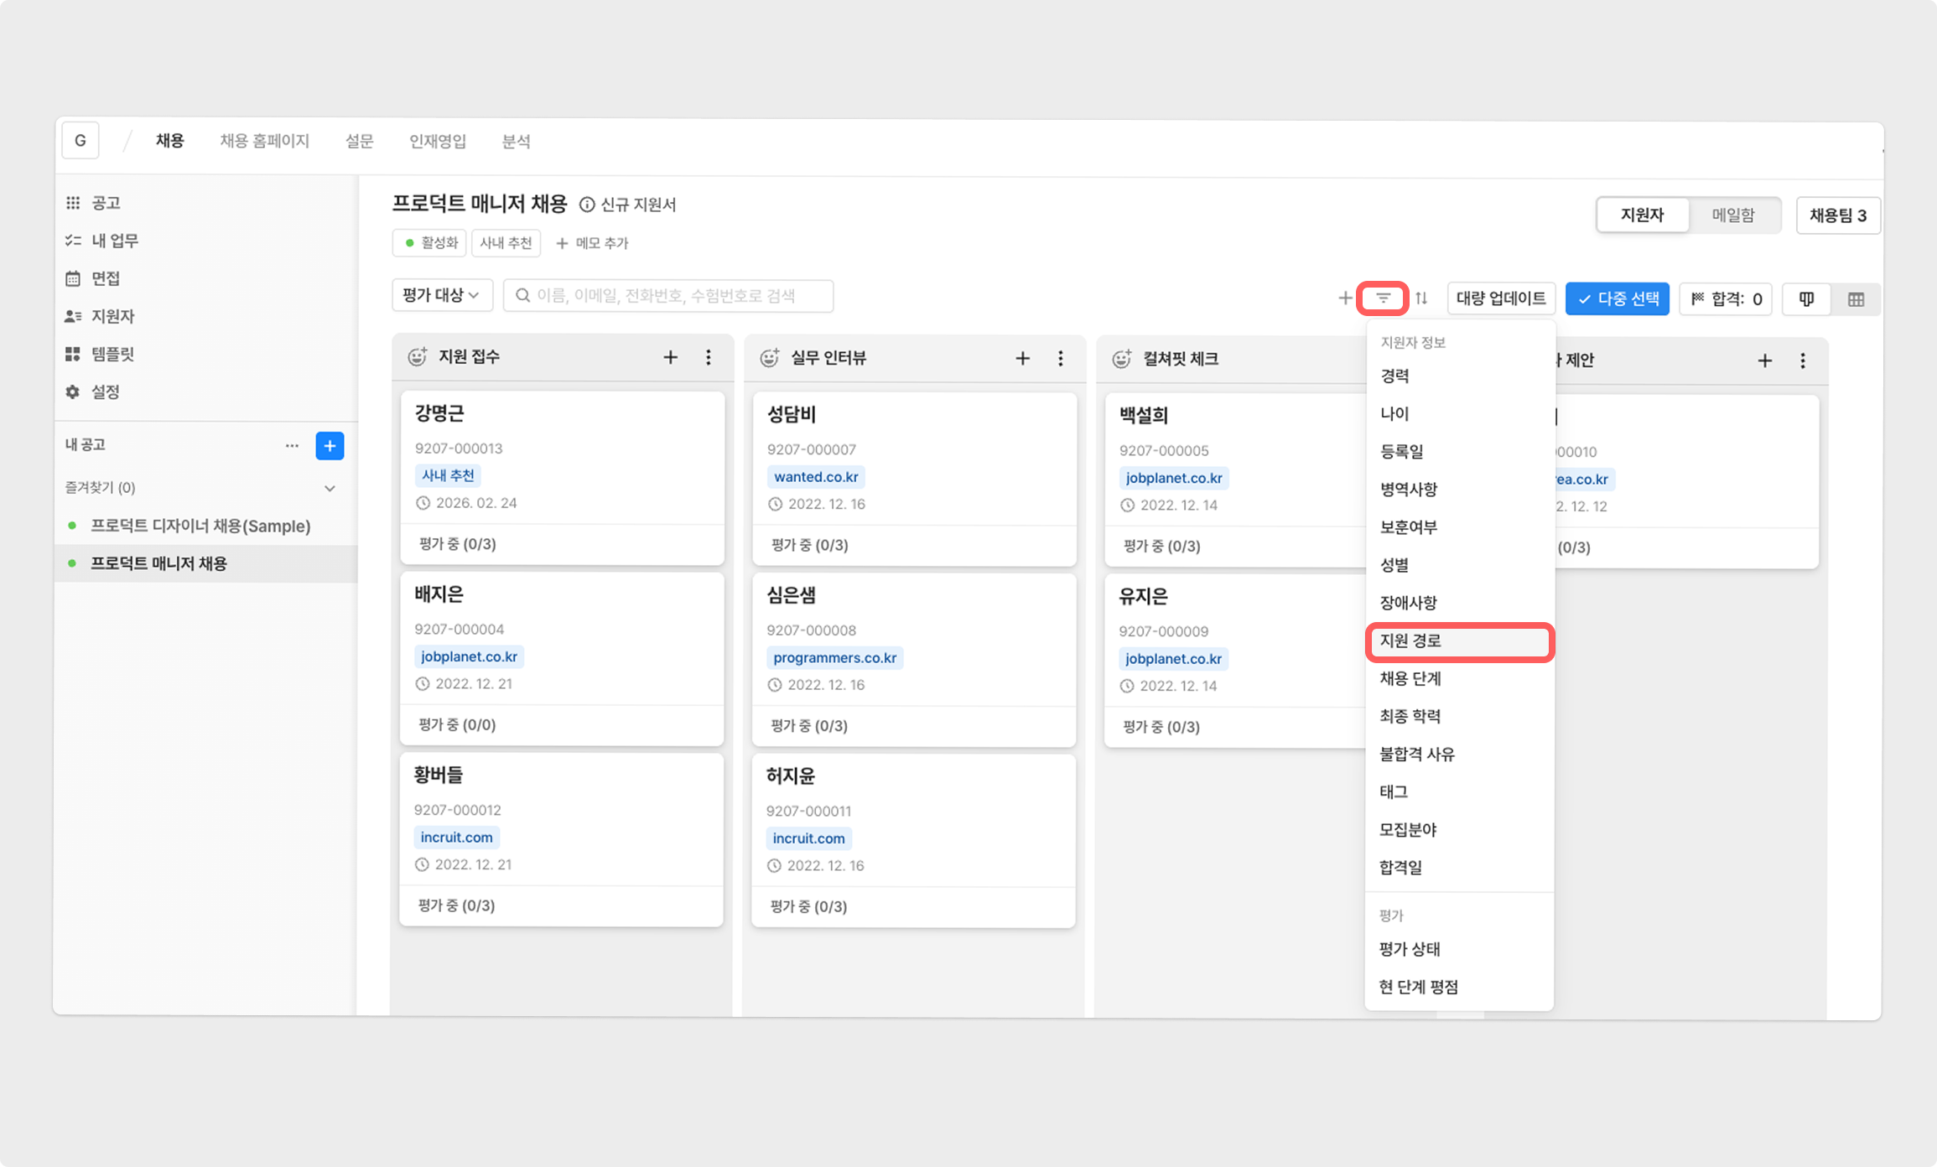Viewport: 1937px width, 1167px height.
Task: Open more menu in rightmost 제안 column
Action: pyautogui.click(x=1803, y=360)
